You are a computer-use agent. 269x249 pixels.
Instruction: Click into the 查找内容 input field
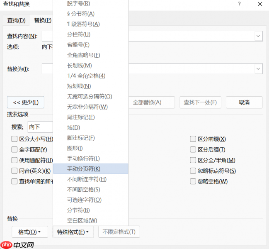click(x=152, y=36)
